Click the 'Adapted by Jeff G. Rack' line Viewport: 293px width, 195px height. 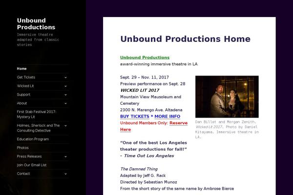pos(143,175)
